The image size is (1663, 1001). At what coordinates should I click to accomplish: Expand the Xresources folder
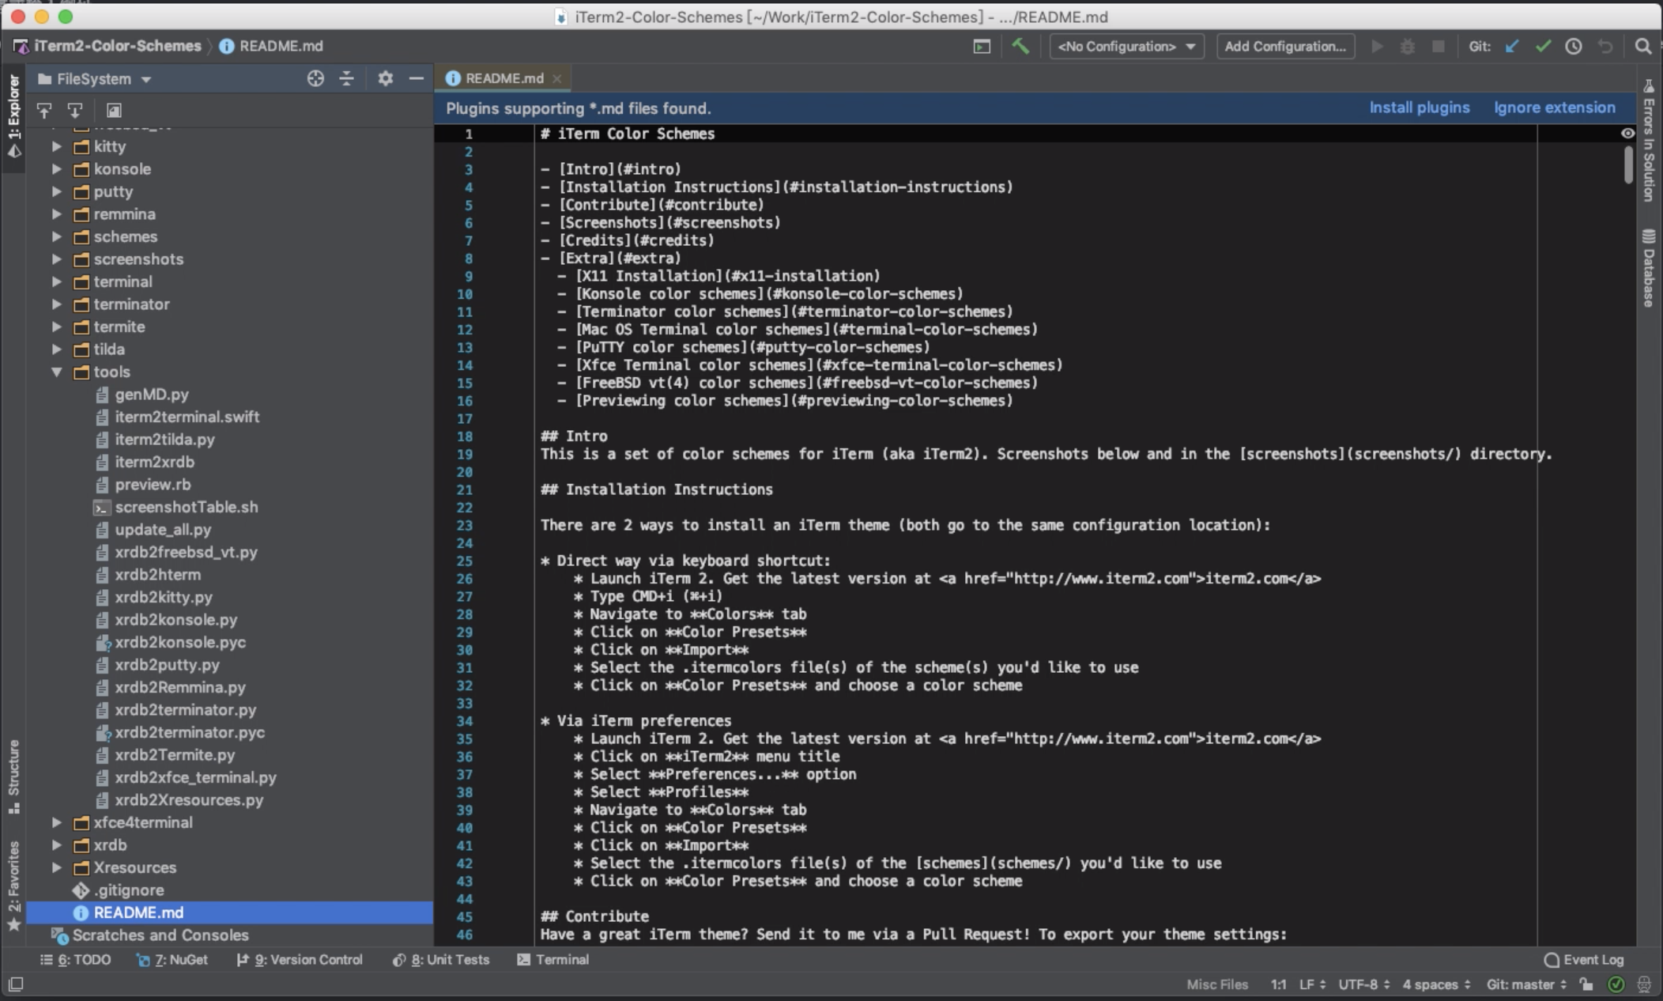(57, 867)
